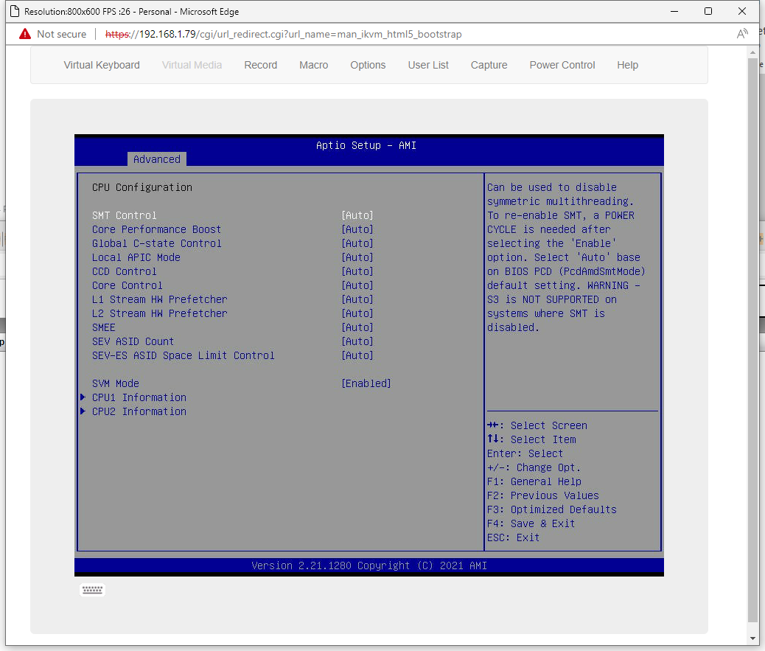Click the Aptio Setup - AMI title
Image resolution: width=765 pixels, height=651 pixels.
pos(366,145)
